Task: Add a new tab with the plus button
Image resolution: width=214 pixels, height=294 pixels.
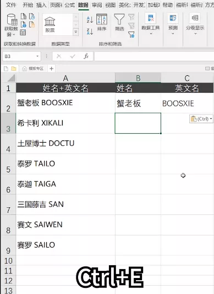Action: tap(52, 69)
